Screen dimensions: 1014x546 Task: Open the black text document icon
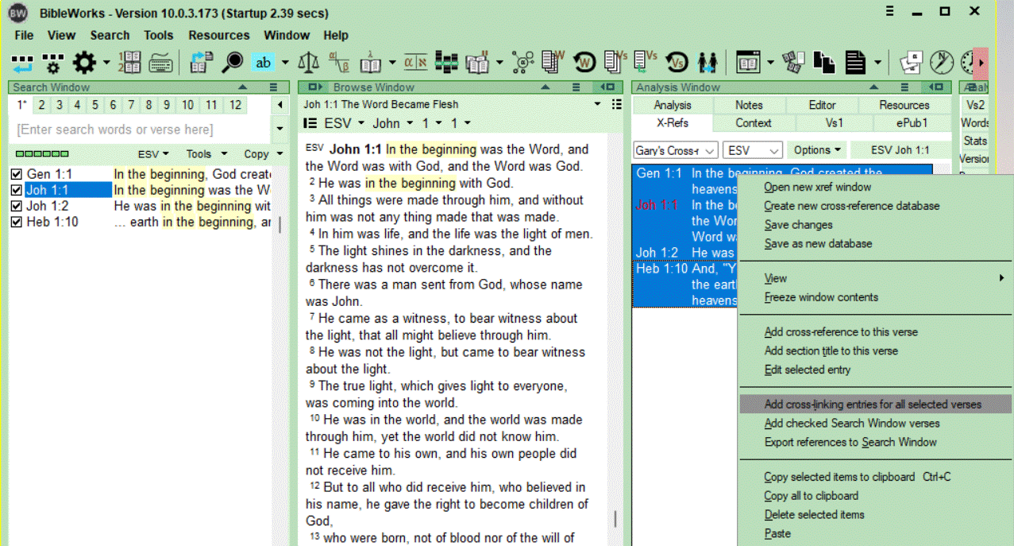[x=855, y=62]
